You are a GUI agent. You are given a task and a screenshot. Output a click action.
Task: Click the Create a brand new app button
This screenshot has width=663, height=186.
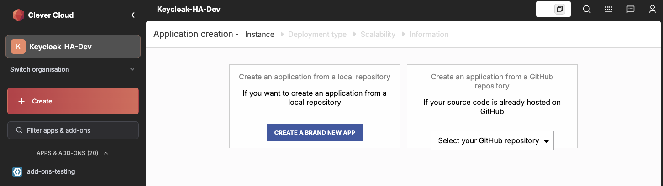click(315, 133)
